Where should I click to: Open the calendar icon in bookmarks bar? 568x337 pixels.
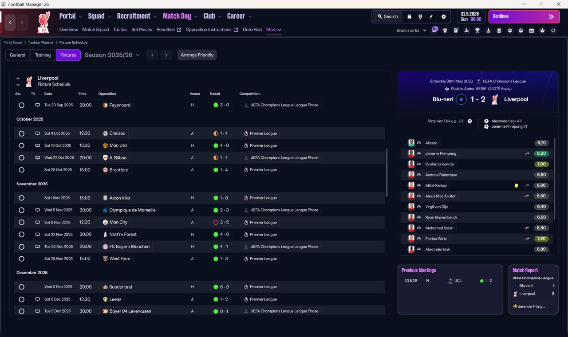pos(531,31)
